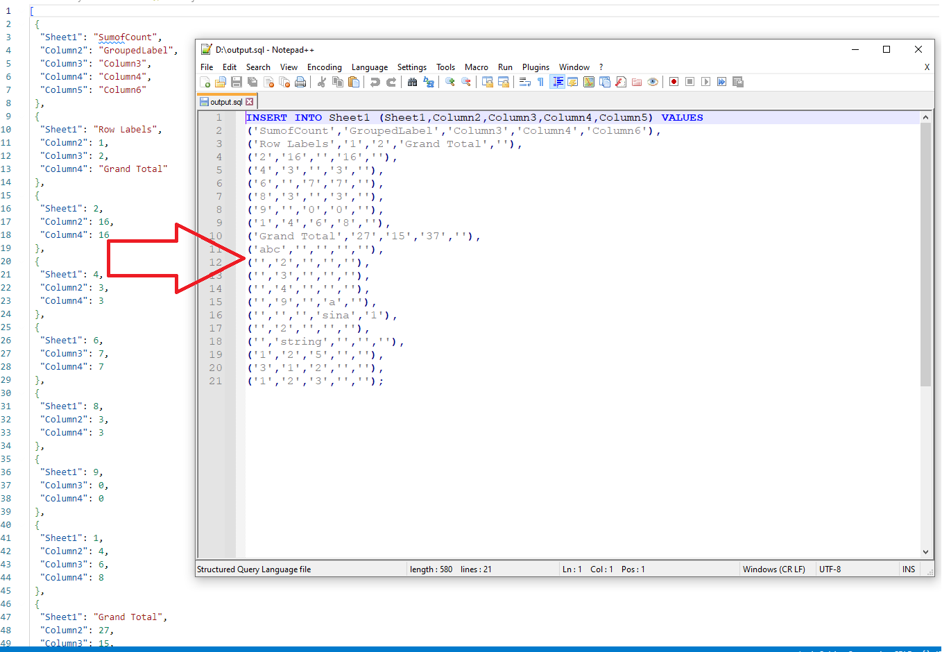Toggle file monitoring eye icon

pos(653,82)
